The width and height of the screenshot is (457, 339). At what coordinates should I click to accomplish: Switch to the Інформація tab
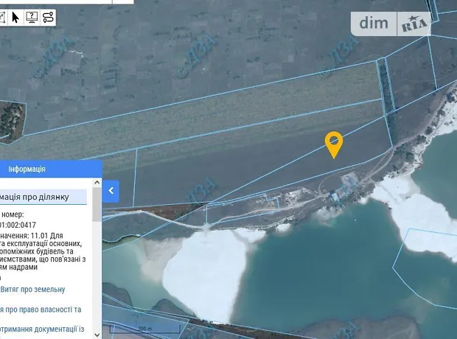click(x=27, y=169)
